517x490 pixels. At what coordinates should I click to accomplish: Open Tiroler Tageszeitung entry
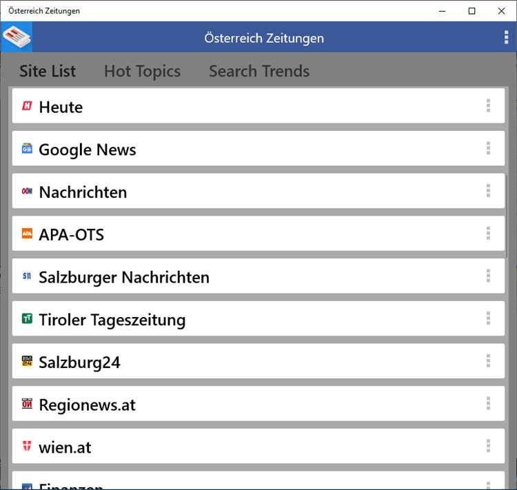(x=258, y=318)
